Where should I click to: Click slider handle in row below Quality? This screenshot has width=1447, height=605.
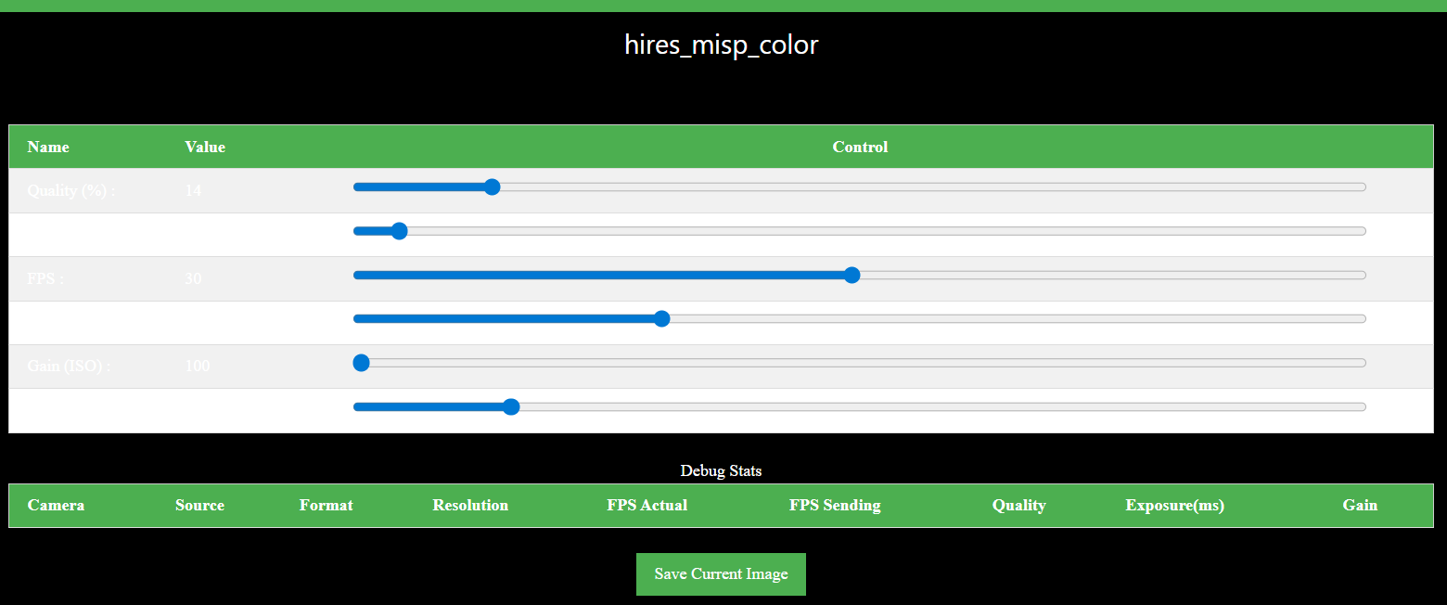(399, 231)
